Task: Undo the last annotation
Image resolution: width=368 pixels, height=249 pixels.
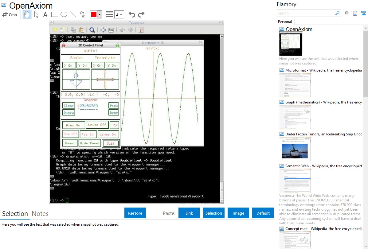Action: [132, 14]
